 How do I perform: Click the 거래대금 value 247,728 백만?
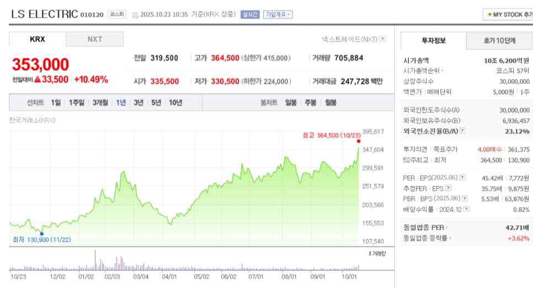(x=362, y=82)
